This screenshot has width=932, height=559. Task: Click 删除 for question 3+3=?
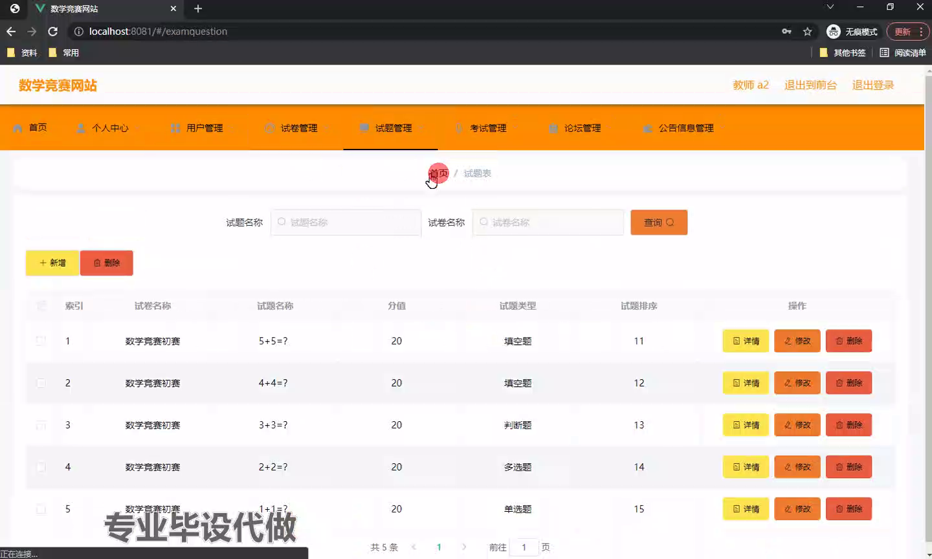pyautogui.click(x=849, y=424)
